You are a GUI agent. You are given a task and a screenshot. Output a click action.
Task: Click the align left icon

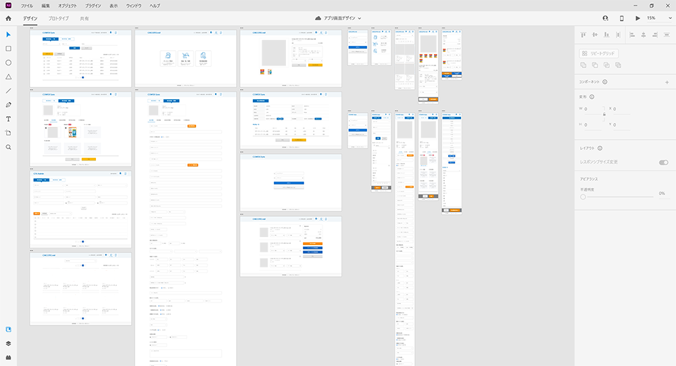click(x=632, y=35)
